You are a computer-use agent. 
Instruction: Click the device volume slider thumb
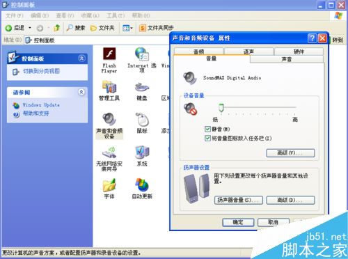tap(221, 108)
